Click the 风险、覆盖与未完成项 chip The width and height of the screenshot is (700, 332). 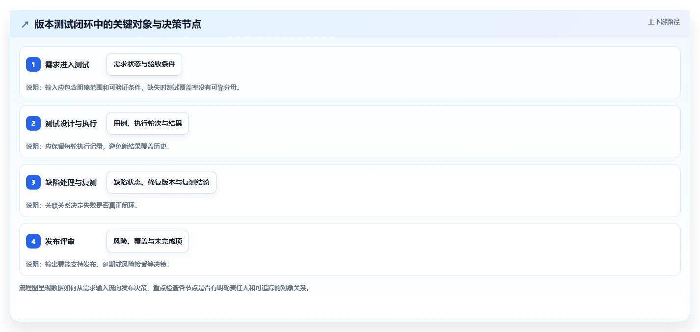[x=148, y=241]
